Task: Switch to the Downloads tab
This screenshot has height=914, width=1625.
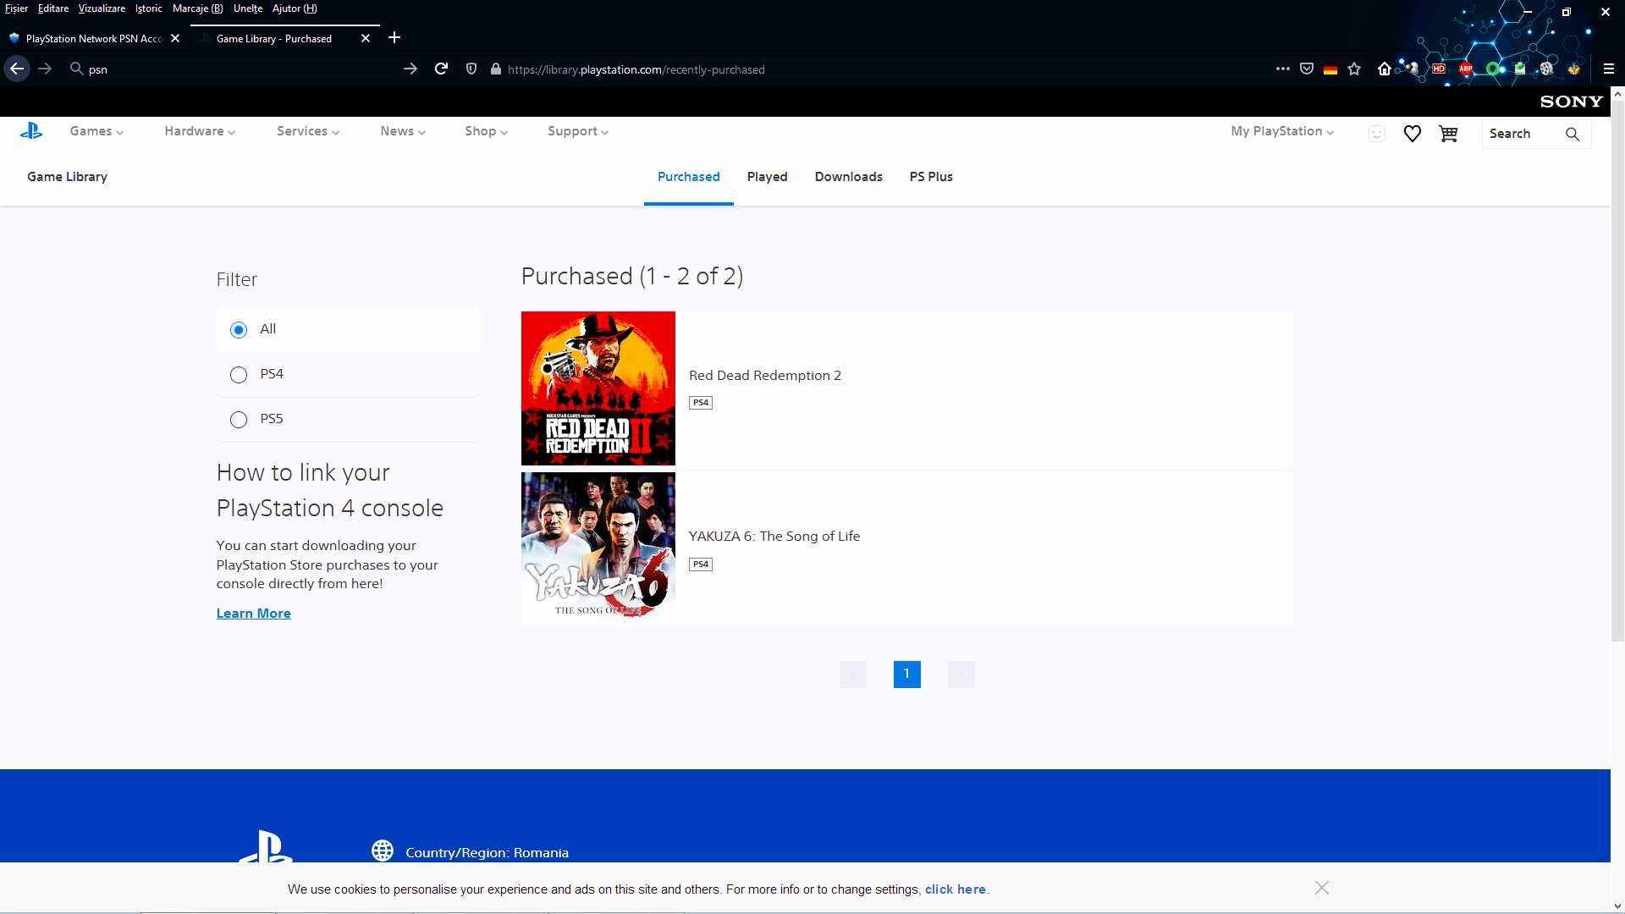Action: (848, 177)
